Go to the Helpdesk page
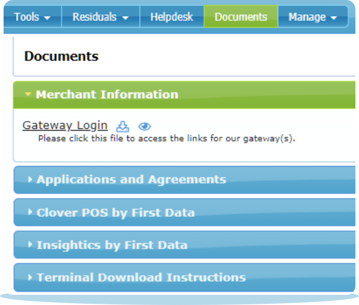The height and width of the screenshot is (305, 359). pos(172,17)
